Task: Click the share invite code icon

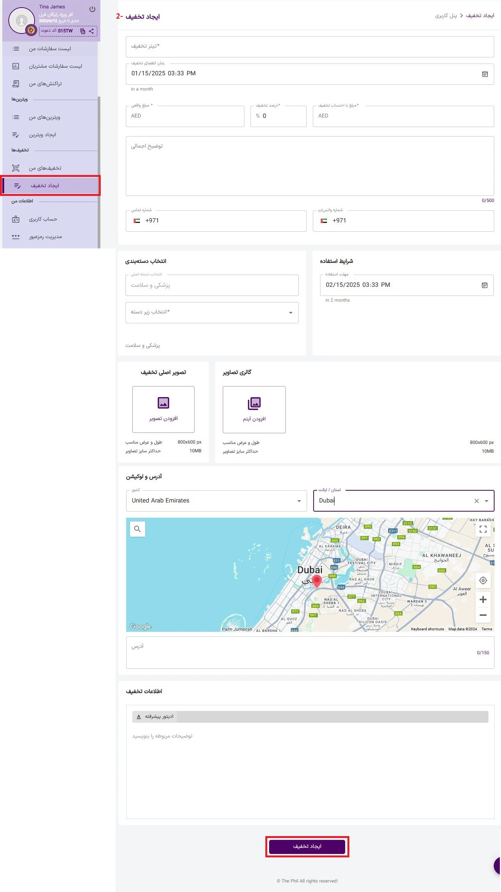Action: [91, 31]
